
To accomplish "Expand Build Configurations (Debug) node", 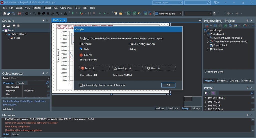I will click(208, 38).
